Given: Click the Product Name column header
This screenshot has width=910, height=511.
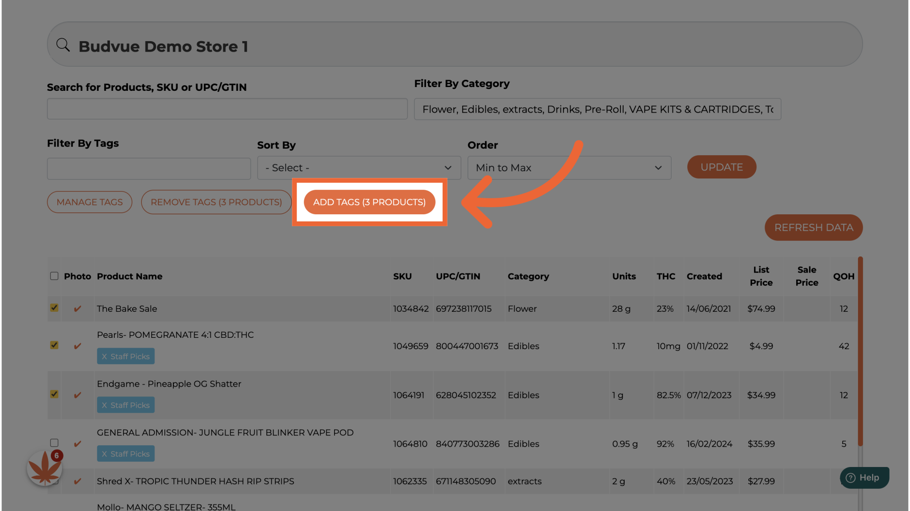Looking at the screenshot, I should click(x=129, y=276).
